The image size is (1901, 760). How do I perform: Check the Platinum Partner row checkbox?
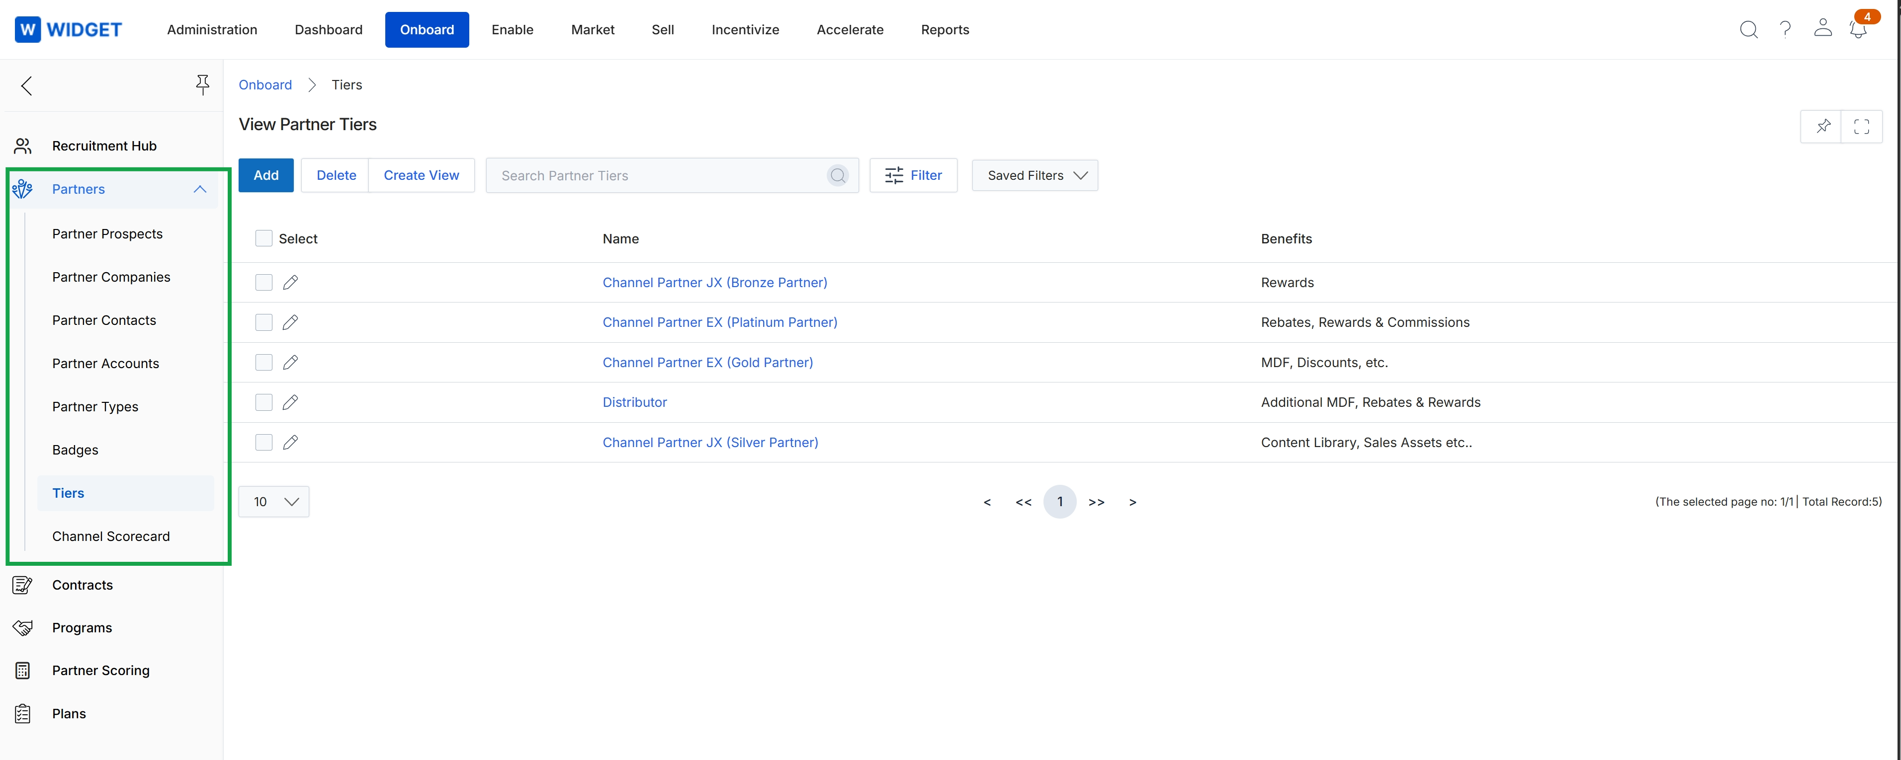(263, 322)
